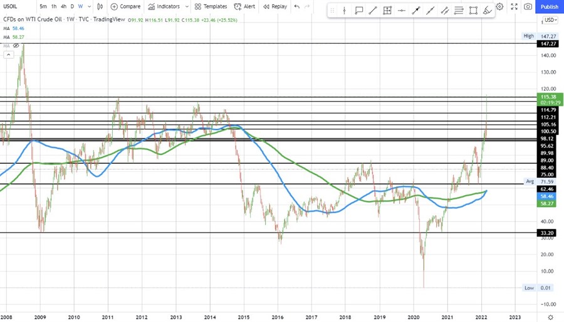564x322 pixels.
Task: Click the Avg 71.59 marker label
Action: [x=540, y=182]
